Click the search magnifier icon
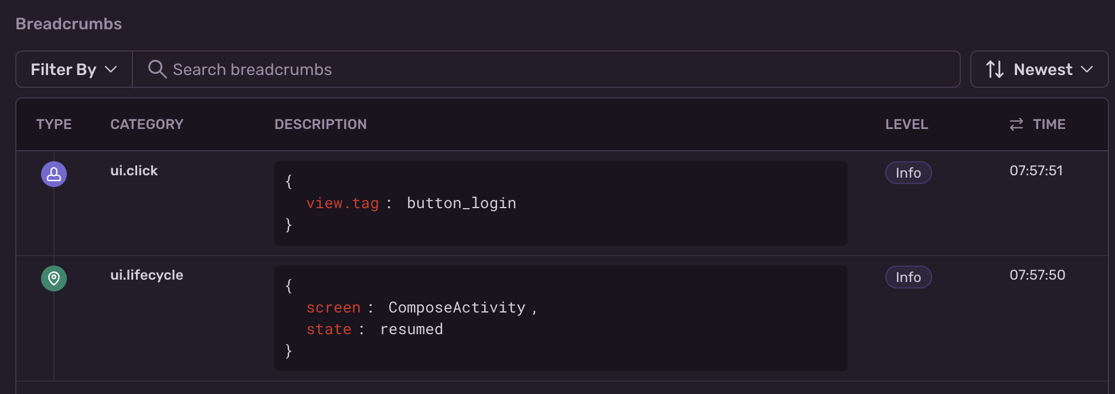This screenshot has width=1115, height=394. pos(157,69)
